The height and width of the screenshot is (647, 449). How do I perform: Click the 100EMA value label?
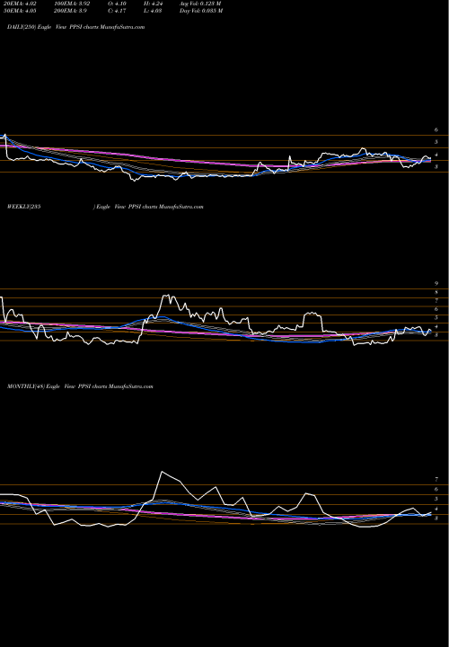coord(72,4)
